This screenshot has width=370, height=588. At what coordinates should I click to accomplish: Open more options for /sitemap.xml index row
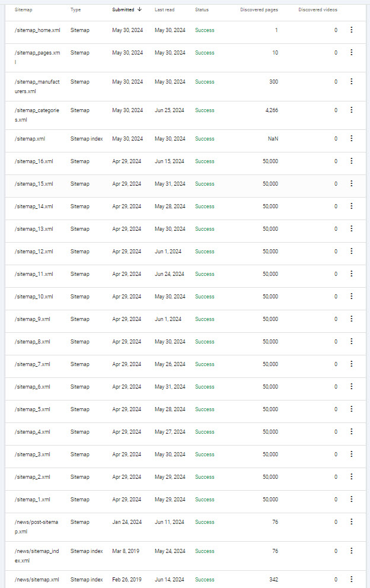click(x=351, y=138)
